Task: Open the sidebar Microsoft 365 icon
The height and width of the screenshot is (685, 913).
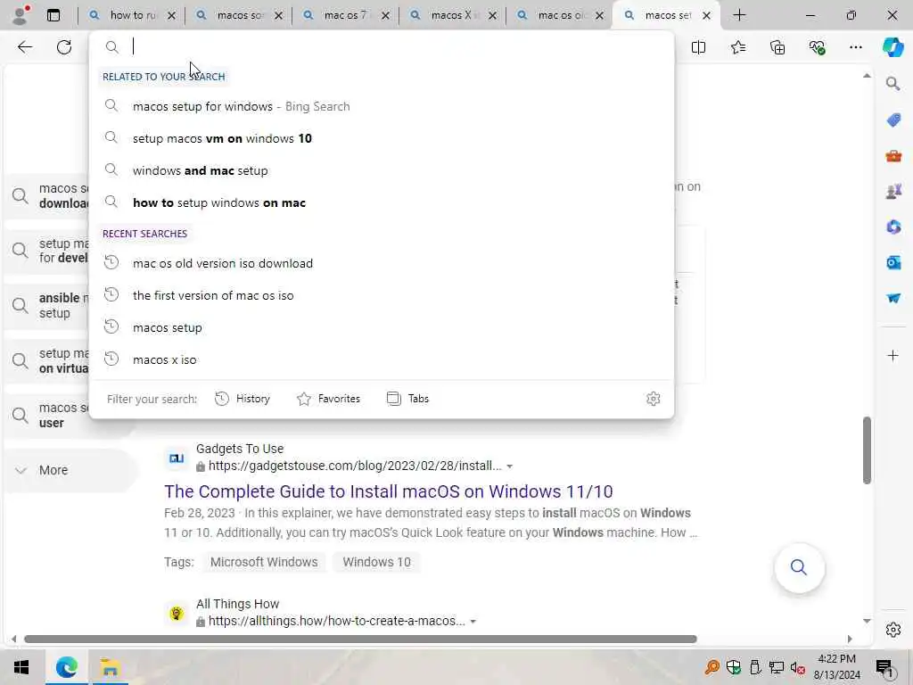Action: tap(893, 227)
